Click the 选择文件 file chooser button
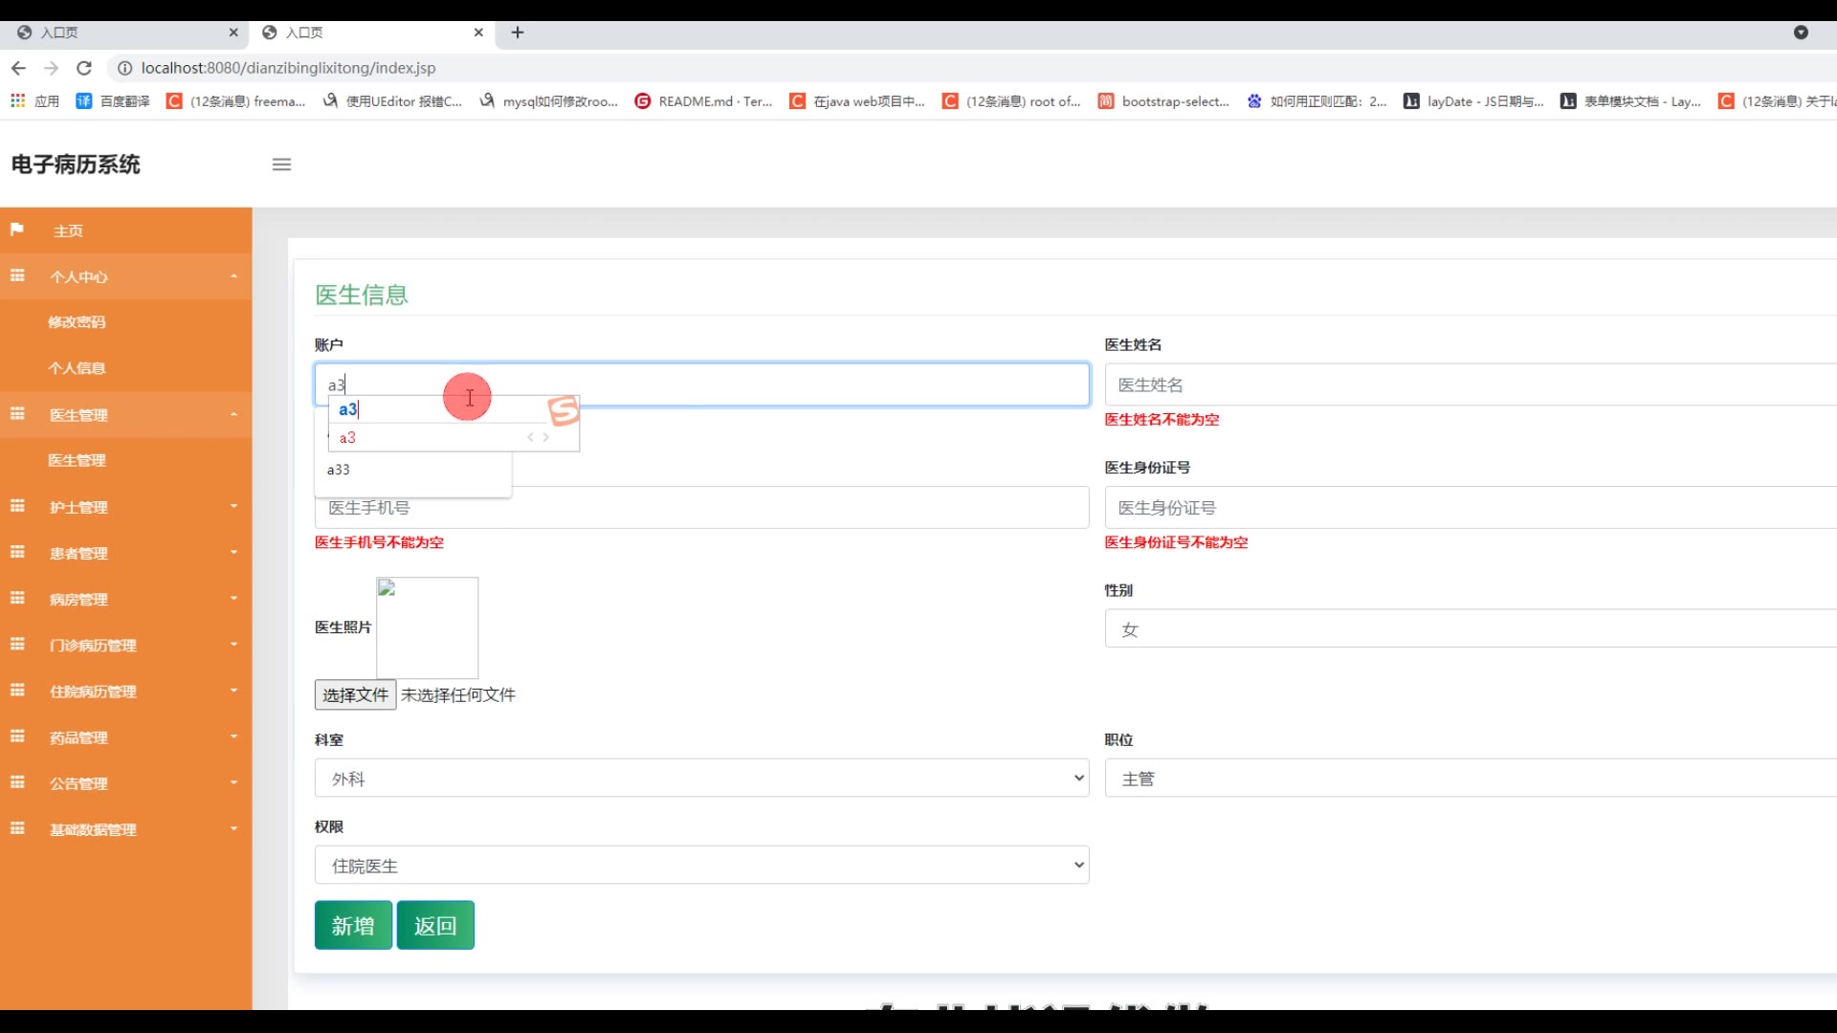This screenshot has width=1837, height=1033. [355, 695]
